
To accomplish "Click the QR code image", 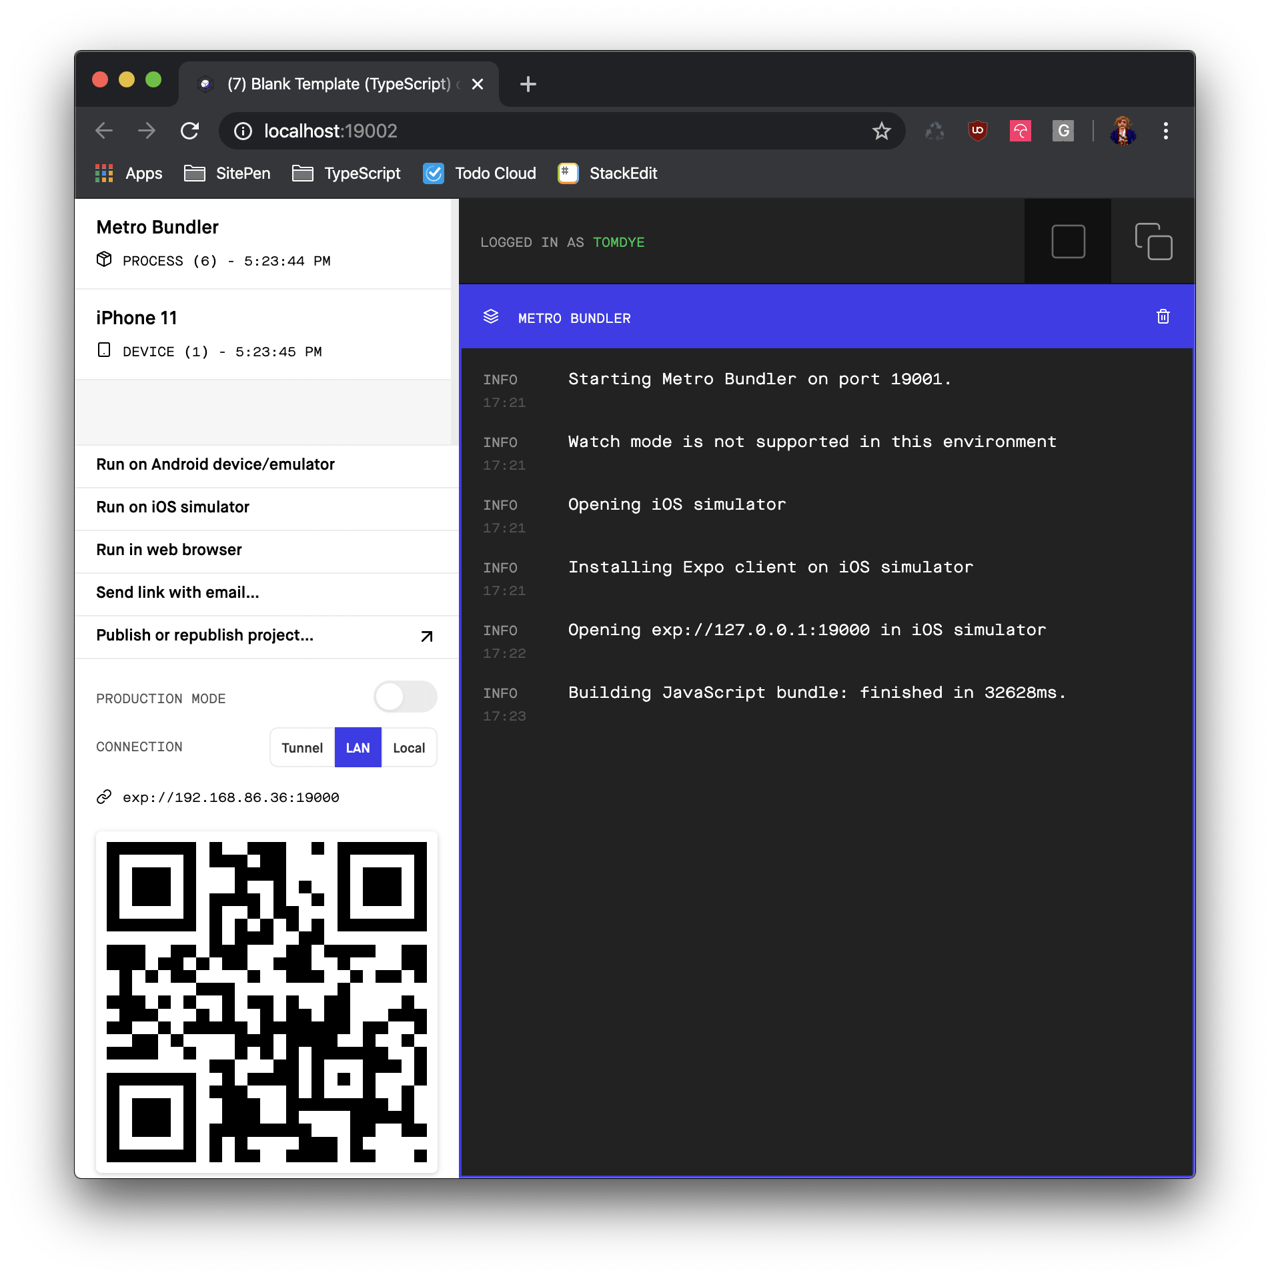I will click(x=267, y=1002).
